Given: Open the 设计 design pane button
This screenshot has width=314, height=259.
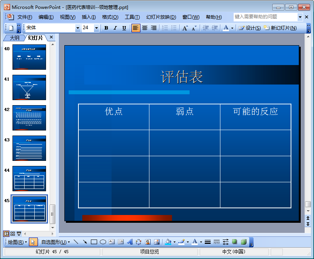Looking at the screenshot, I should (x=250, y=28).
